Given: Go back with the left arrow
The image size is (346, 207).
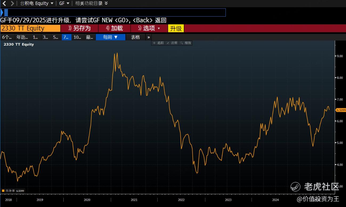Looking at the screenshot, I should 4,3.
